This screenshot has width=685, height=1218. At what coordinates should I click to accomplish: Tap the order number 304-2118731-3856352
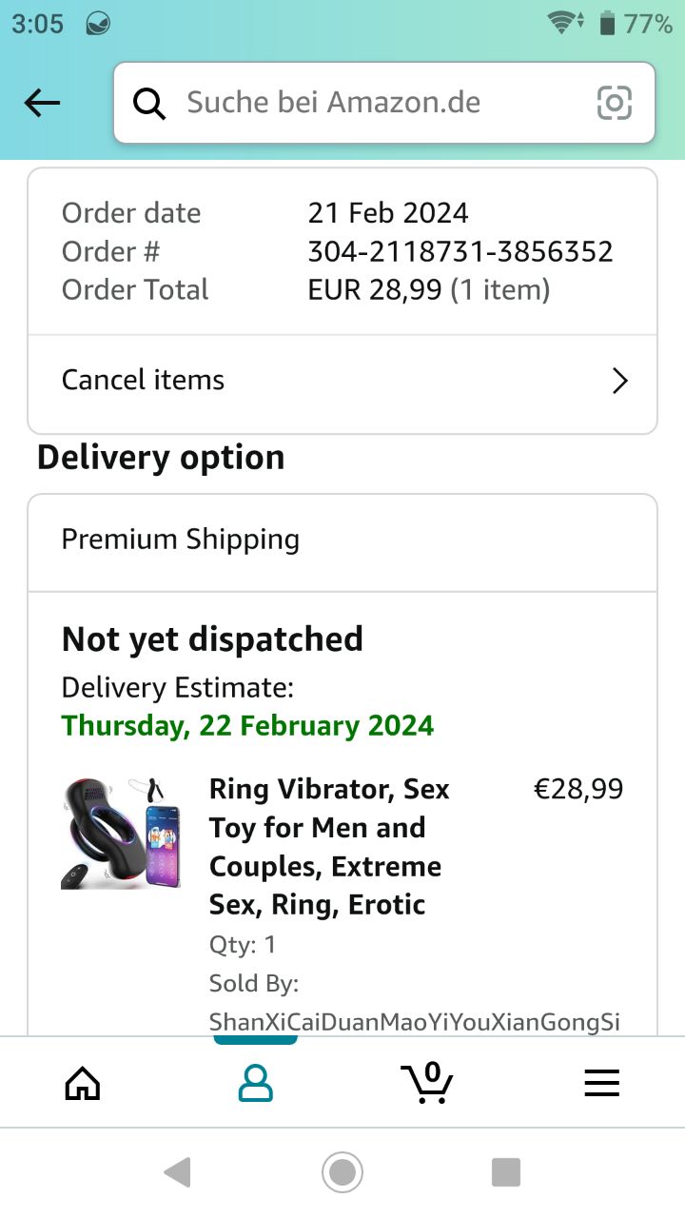(460, 251)
